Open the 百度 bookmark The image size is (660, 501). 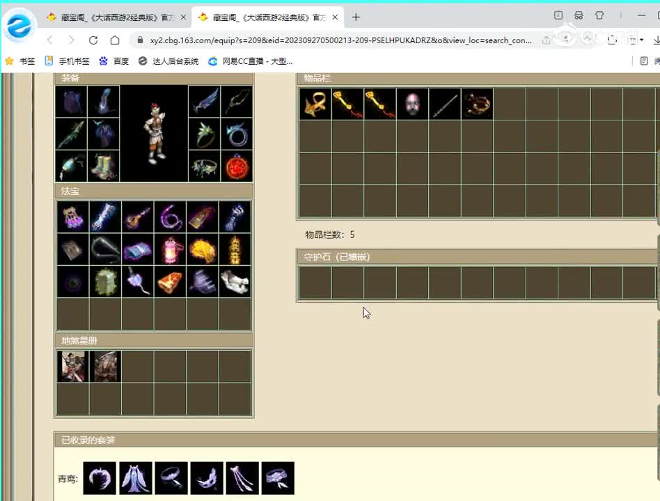113,61
